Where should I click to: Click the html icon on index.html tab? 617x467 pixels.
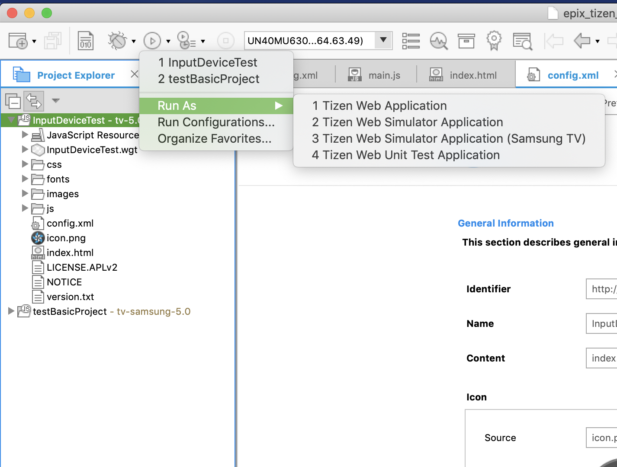(x=436, y=75)
